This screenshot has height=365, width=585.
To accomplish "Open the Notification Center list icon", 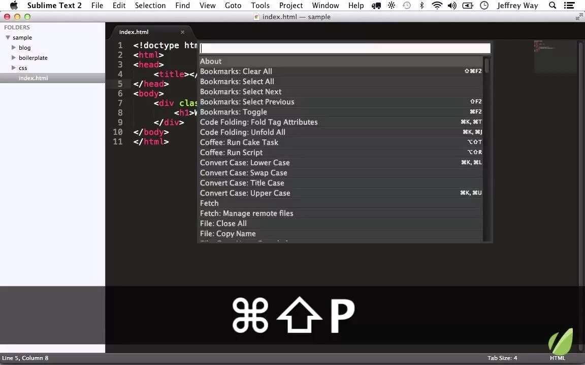I will pyautogui.click(x=569, y=5).
